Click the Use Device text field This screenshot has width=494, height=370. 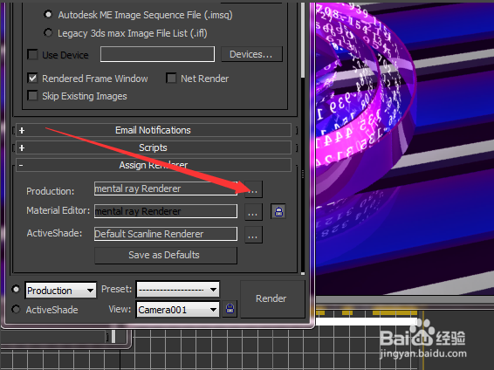pyautogui.click(x=157, y=54)
